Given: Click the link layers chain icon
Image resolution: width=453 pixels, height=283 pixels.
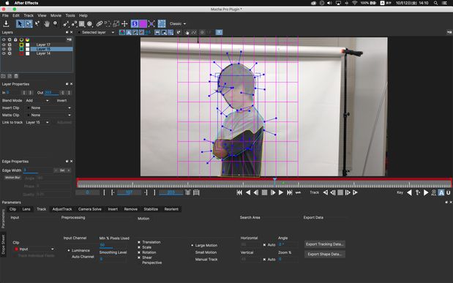Looking at the screenshot, I should click(x=100, y=23).
